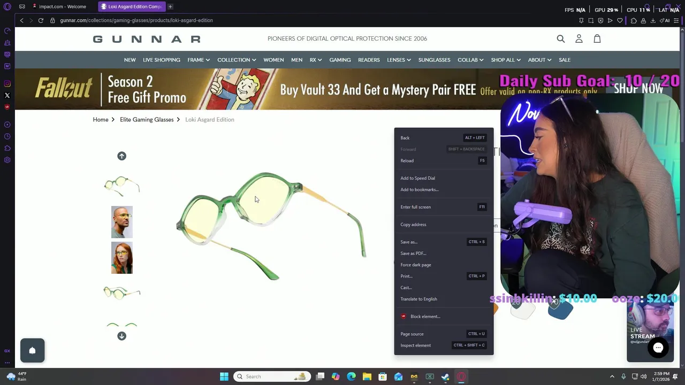This screenshot has height=385, width=685.
Task: Open a new tab with the plus button
Action: [170, 6]
